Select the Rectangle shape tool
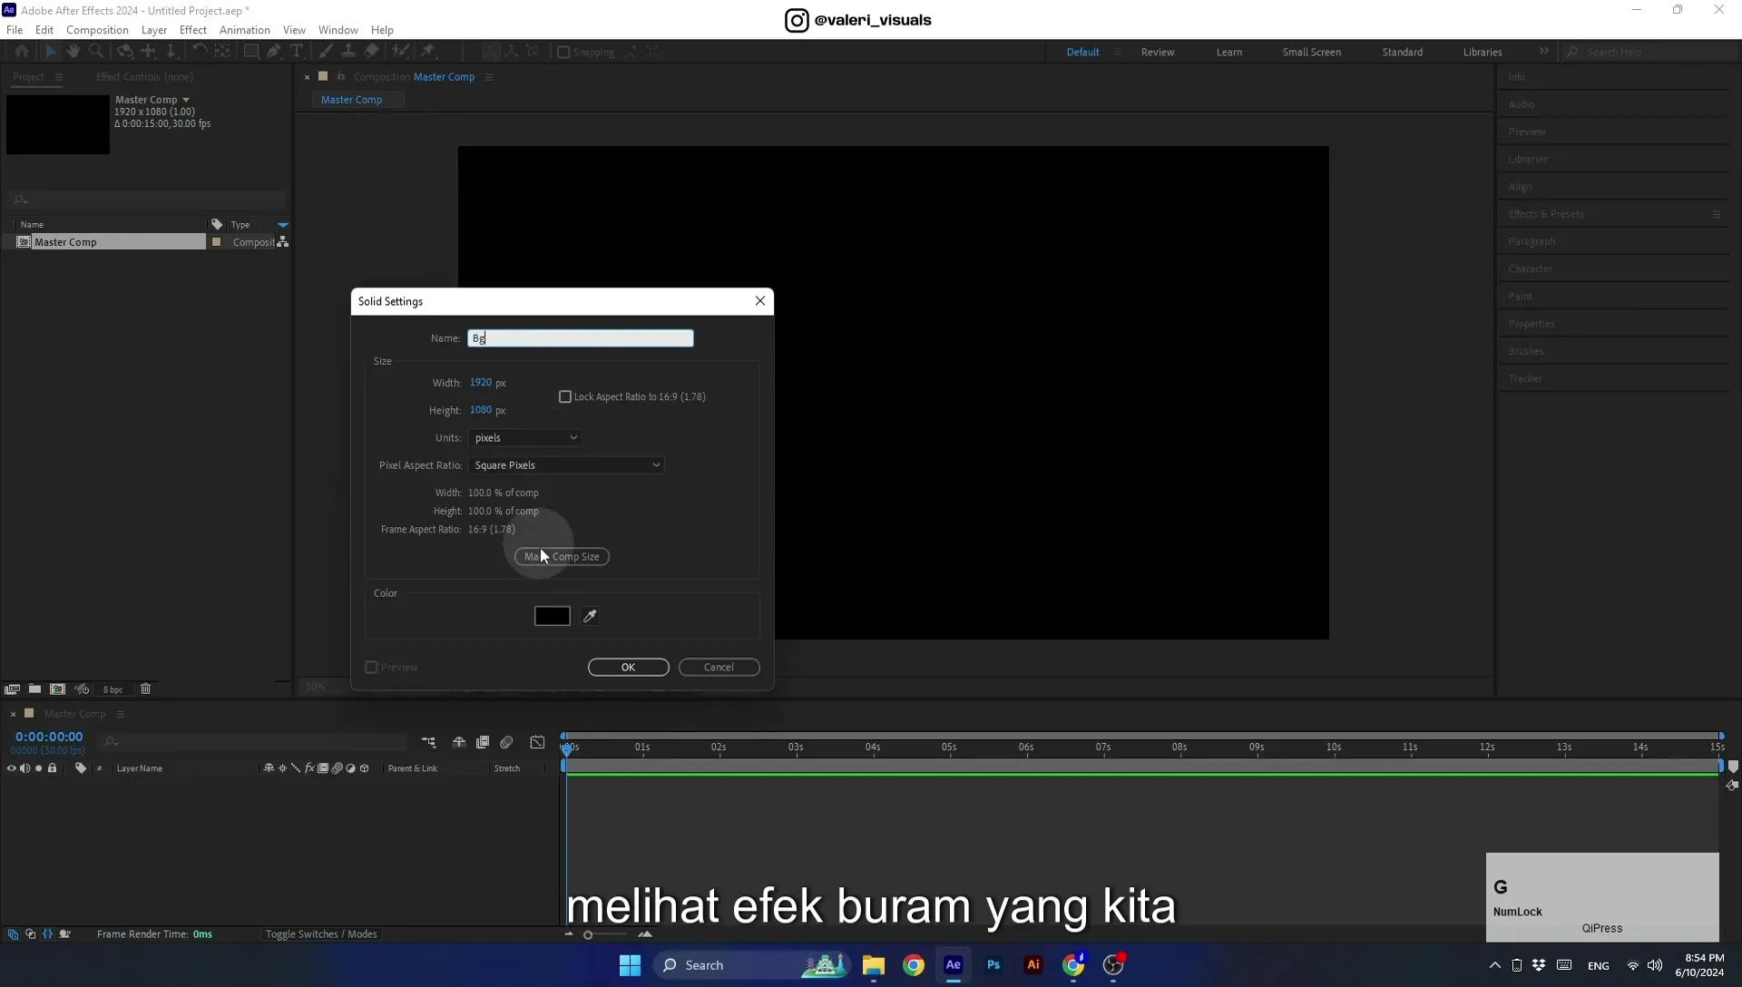This screenshot has height=987, width=1742. 251,52
